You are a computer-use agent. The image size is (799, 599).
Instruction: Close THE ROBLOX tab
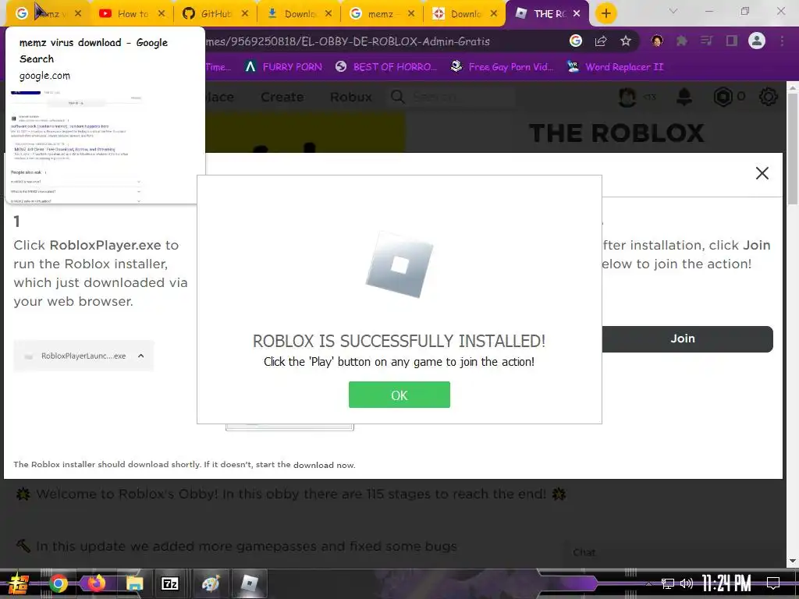[577, 14]
